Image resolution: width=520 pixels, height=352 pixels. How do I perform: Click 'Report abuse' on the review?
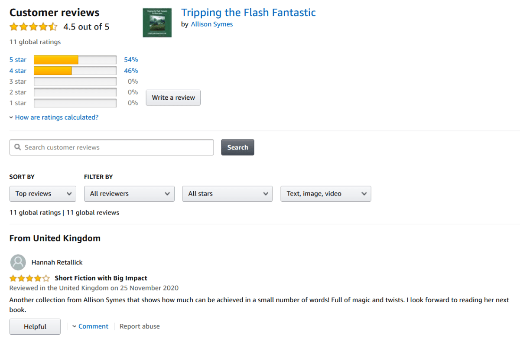(140, 326)
